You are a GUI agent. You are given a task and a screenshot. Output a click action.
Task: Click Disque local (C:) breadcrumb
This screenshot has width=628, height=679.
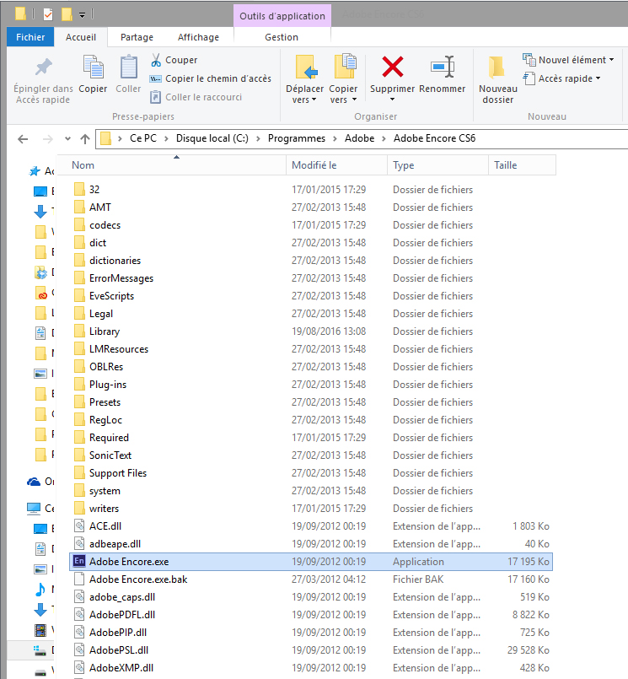pyautogui.click(x=212, y=138)
